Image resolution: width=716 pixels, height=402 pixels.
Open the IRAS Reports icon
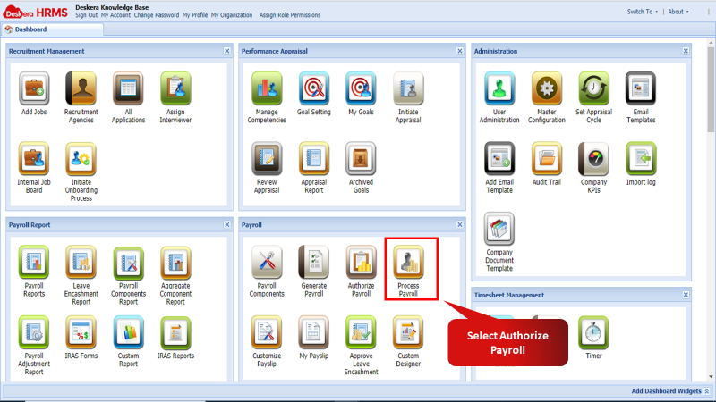coord(175,332)
